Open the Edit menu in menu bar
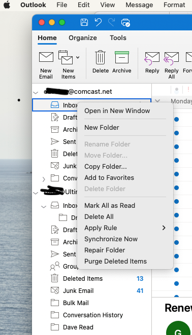This screenshot has height=335, width=192. [x=83, y=5]
